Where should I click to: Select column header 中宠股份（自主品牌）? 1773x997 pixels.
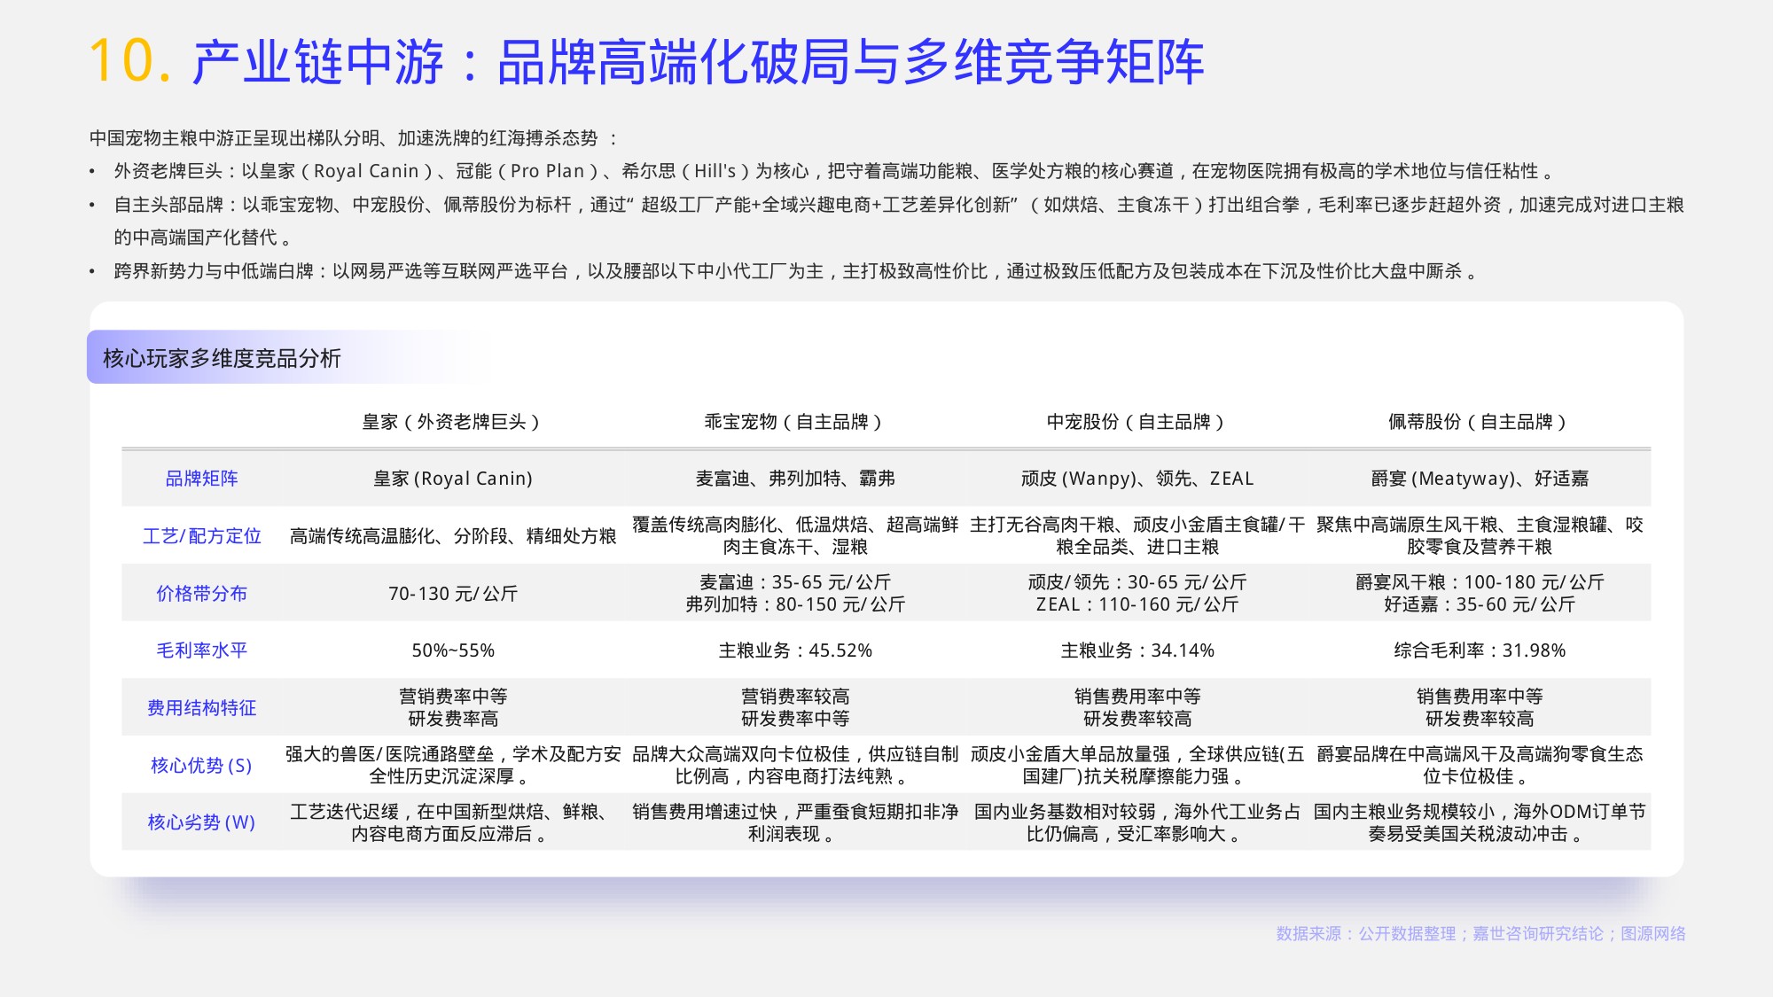[x=1136, y=422]
